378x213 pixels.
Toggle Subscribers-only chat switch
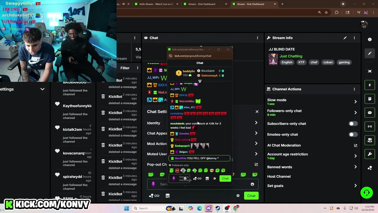353,124
